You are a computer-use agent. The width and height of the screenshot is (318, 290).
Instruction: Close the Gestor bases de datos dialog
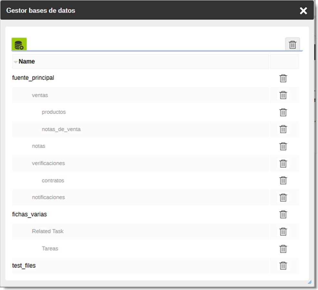(x=303, y=11)
